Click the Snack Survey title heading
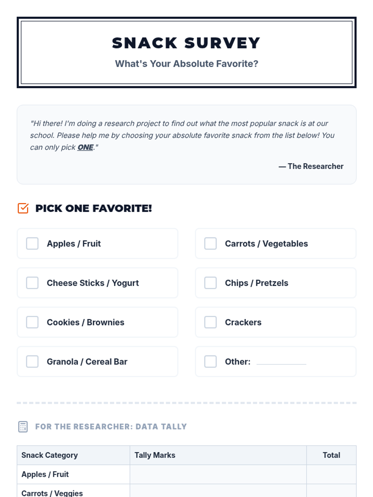 (186, 43)
